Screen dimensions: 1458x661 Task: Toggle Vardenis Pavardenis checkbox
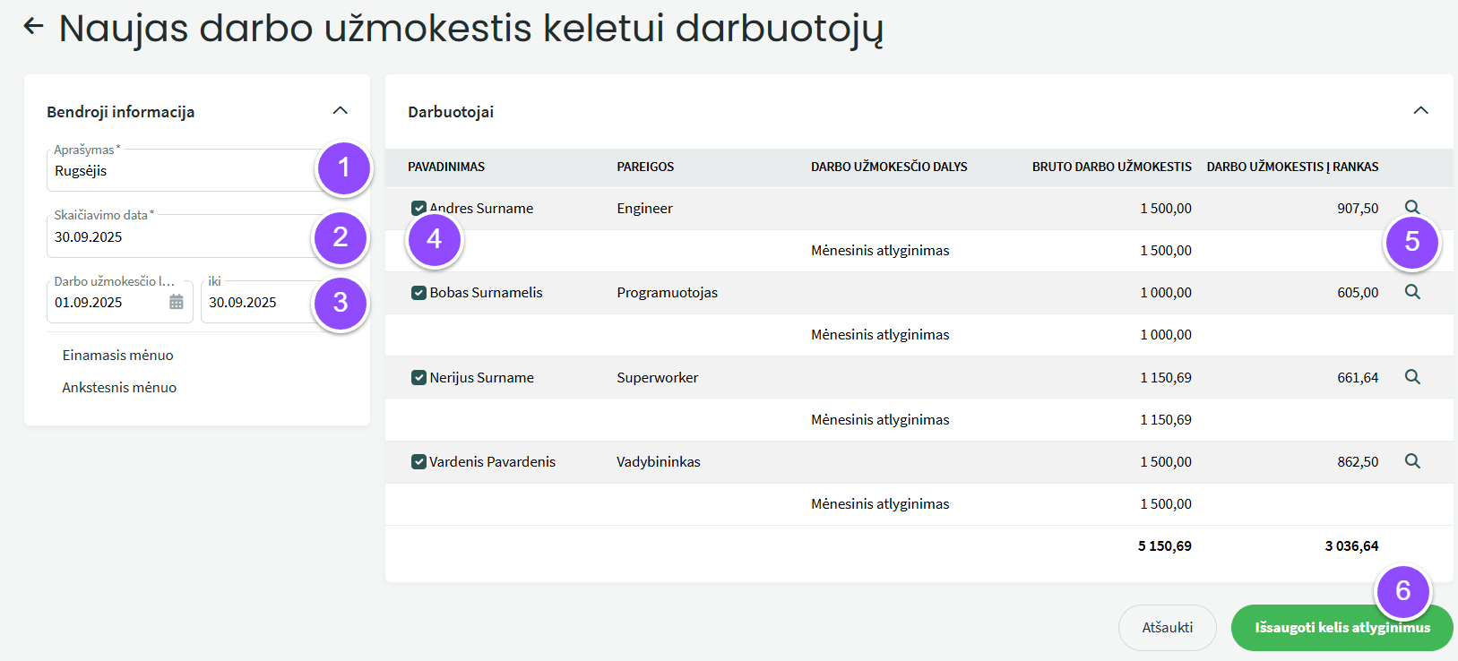click(418, 462)
